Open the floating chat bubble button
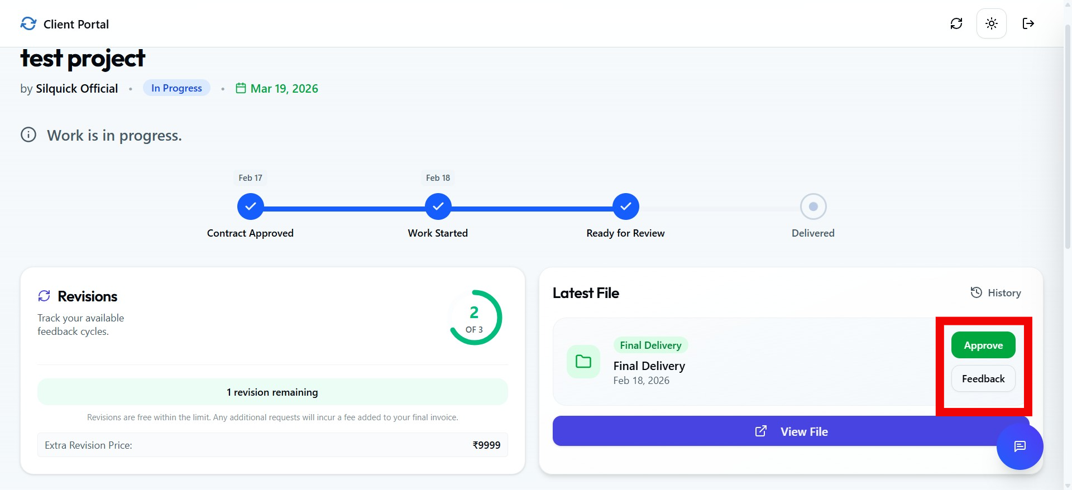Screen dimensions: 1072x490 point(1020,446)
